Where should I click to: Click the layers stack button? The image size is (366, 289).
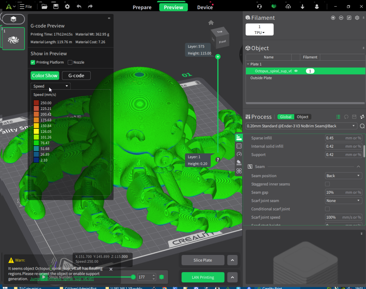point(13,19)
